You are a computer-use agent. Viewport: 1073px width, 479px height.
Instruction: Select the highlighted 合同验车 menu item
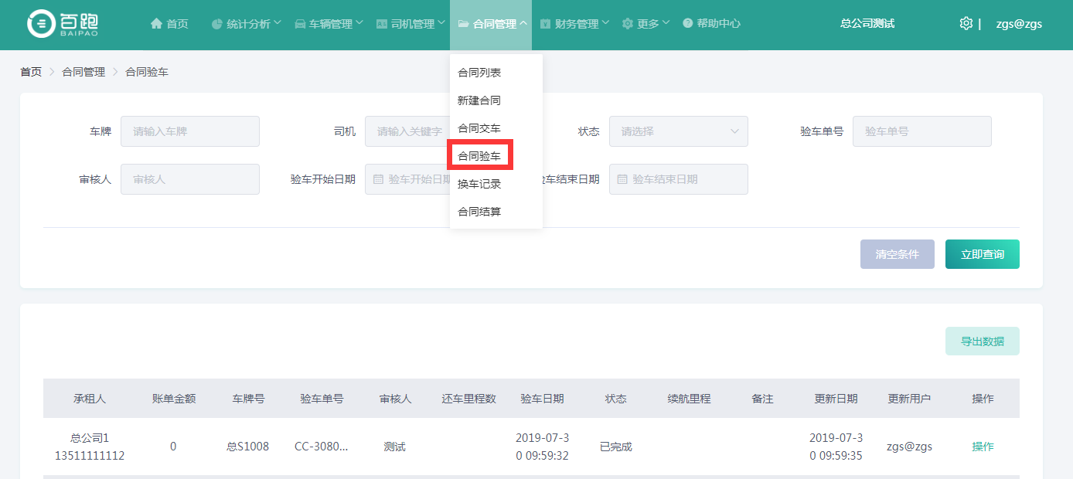point(479,156)
